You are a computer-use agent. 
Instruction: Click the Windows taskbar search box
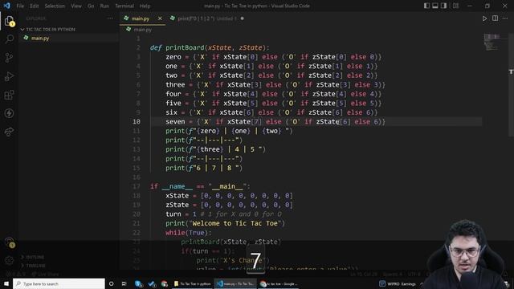click(59, 283)
